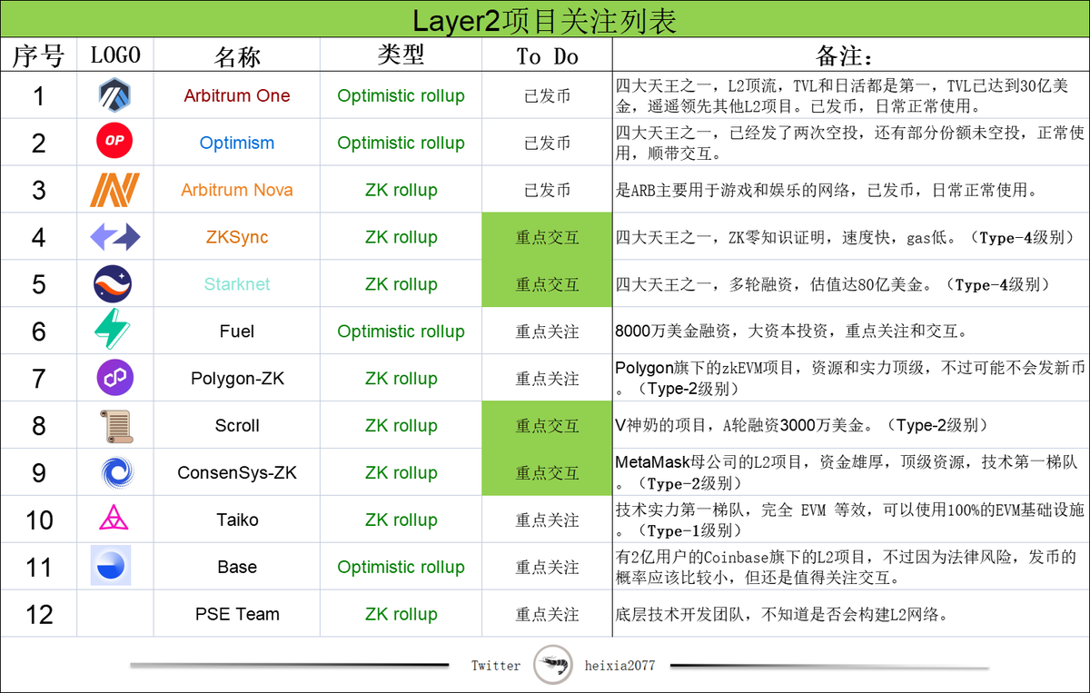Select the 'Arbitrum One' name cell
1090x693 pixels.
pos(237,95)
